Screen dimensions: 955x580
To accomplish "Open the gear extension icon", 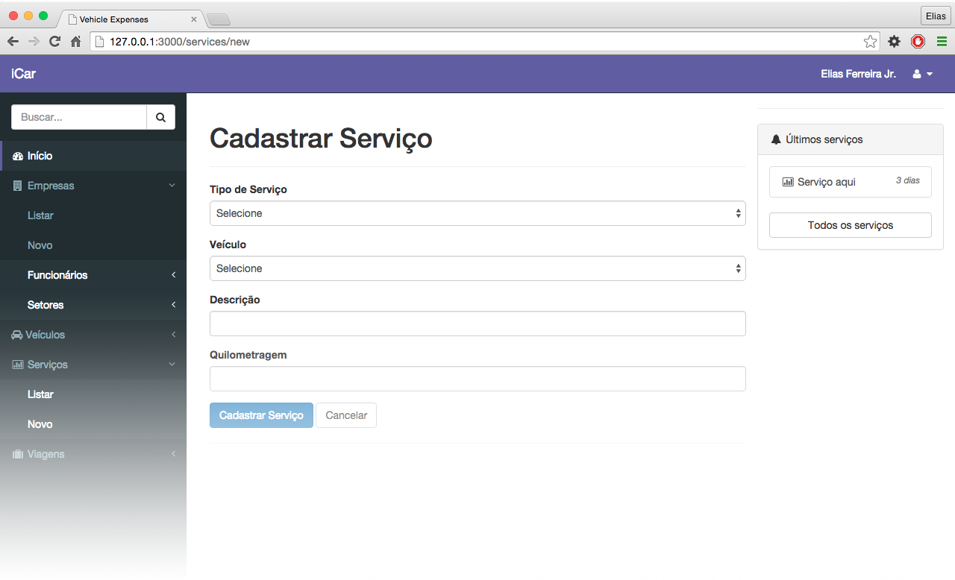I will click(894, 42).
